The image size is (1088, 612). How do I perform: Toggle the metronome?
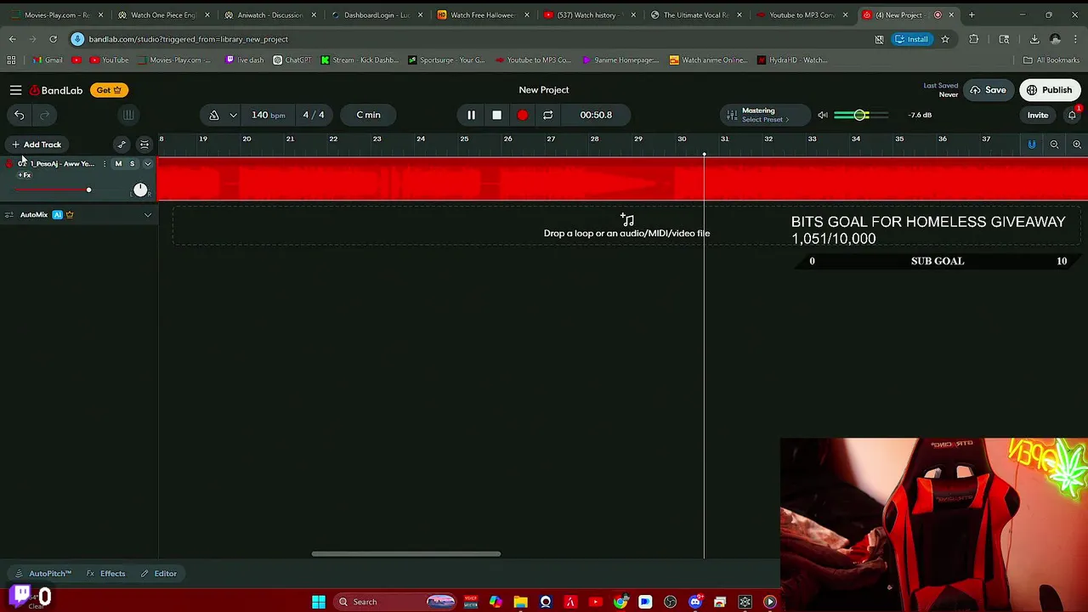click(214, 115)
